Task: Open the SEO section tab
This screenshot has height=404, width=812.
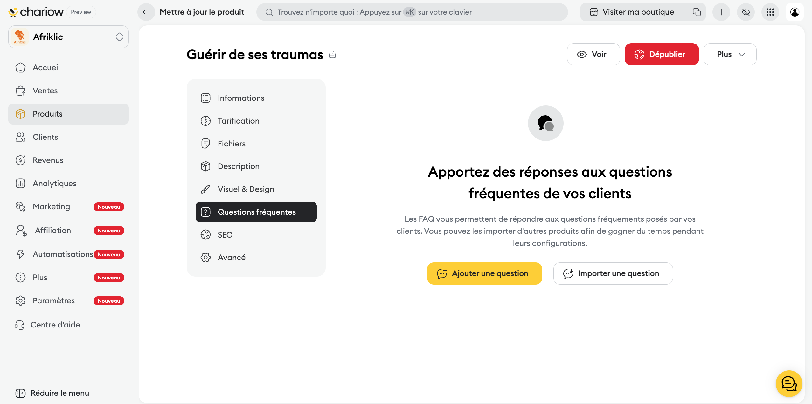Action: [x=225, y=235]
